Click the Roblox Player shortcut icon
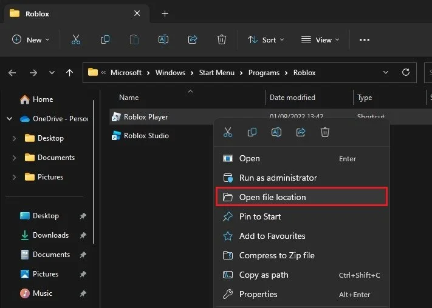This screenshot has height=308, width=432. [x=116, y=117]
